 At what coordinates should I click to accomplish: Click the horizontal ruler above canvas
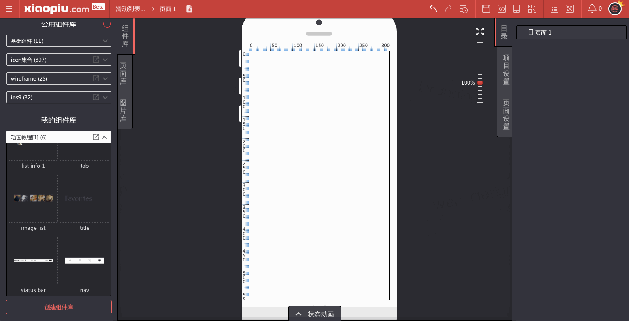(319, 46)
